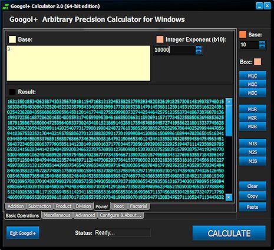This screenshot has height=250, width=274.
Task: Click the Integer Exponent color swatch
Action: point(160,39)
